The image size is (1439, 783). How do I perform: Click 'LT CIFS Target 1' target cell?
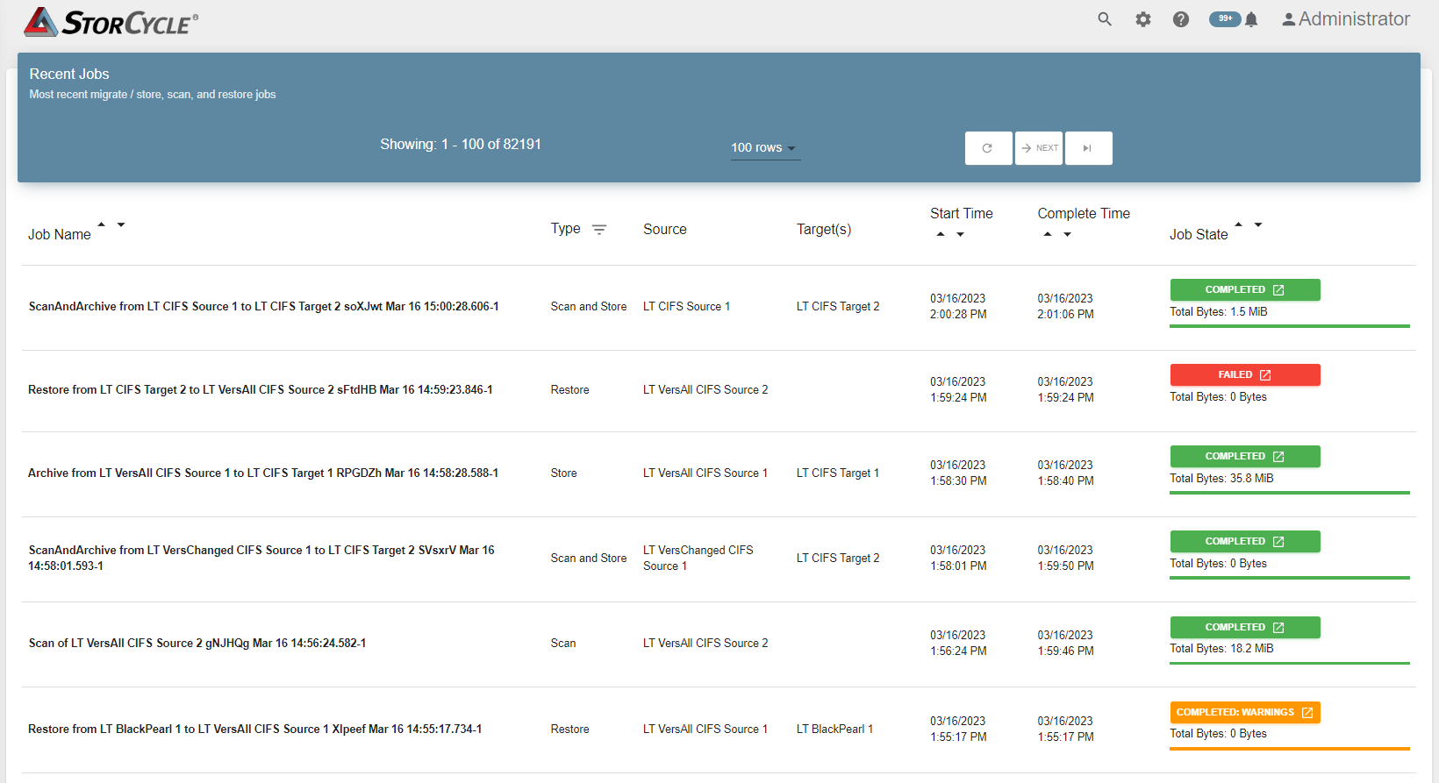(x=838, y=473)
